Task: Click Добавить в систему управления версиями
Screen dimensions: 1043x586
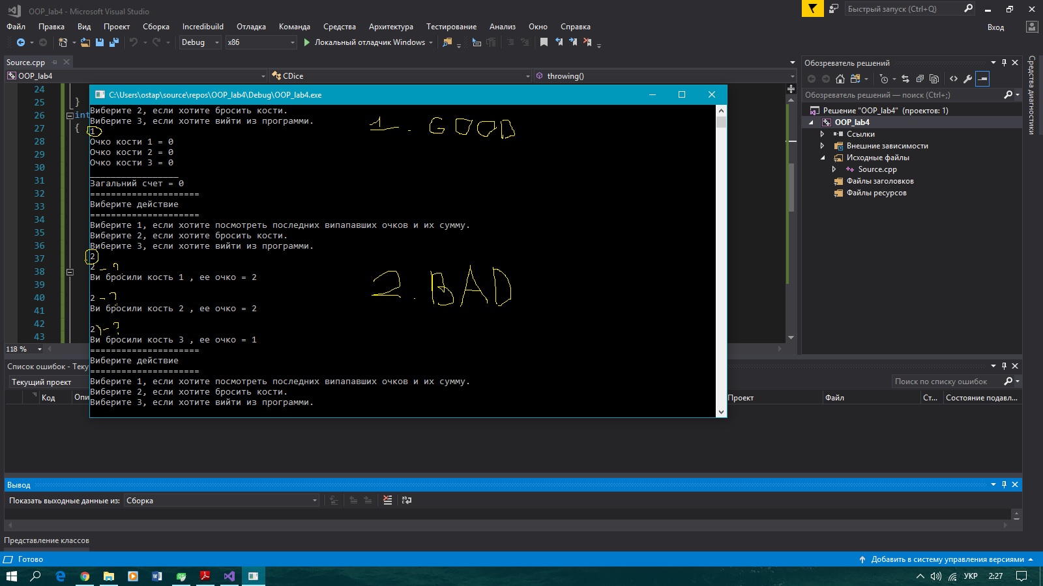Action: point(947,559)
